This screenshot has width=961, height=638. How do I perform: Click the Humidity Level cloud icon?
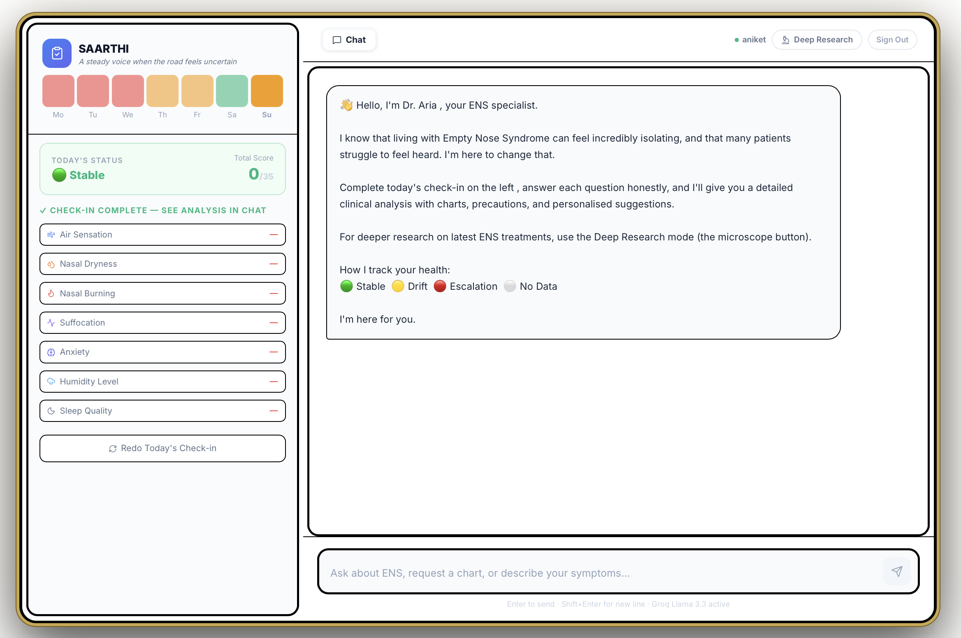click(51, 382)
